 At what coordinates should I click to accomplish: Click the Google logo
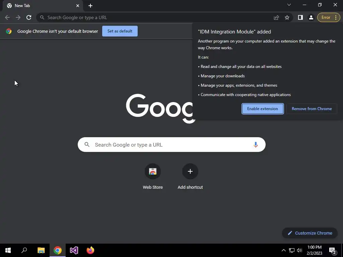coord(160,109)
